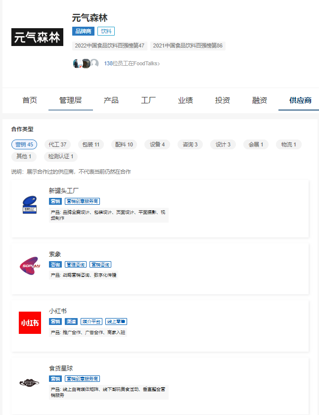The height and width of the screenshot is (415, 319).
Task: Click the 营销 tag on 新罐头工厂 card
Action: [55, 201]
